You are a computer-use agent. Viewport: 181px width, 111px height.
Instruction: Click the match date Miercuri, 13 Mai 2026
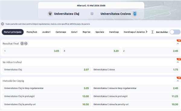[x=91, y=5]
